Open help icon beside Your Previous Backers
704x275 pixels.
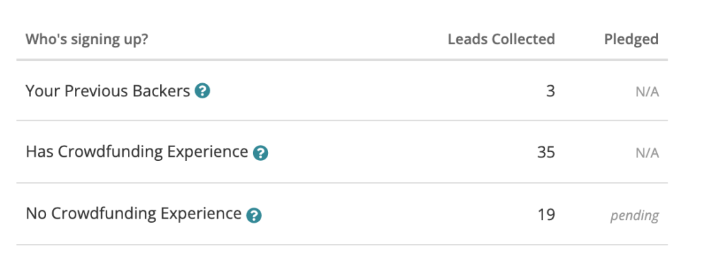(203, 91)
